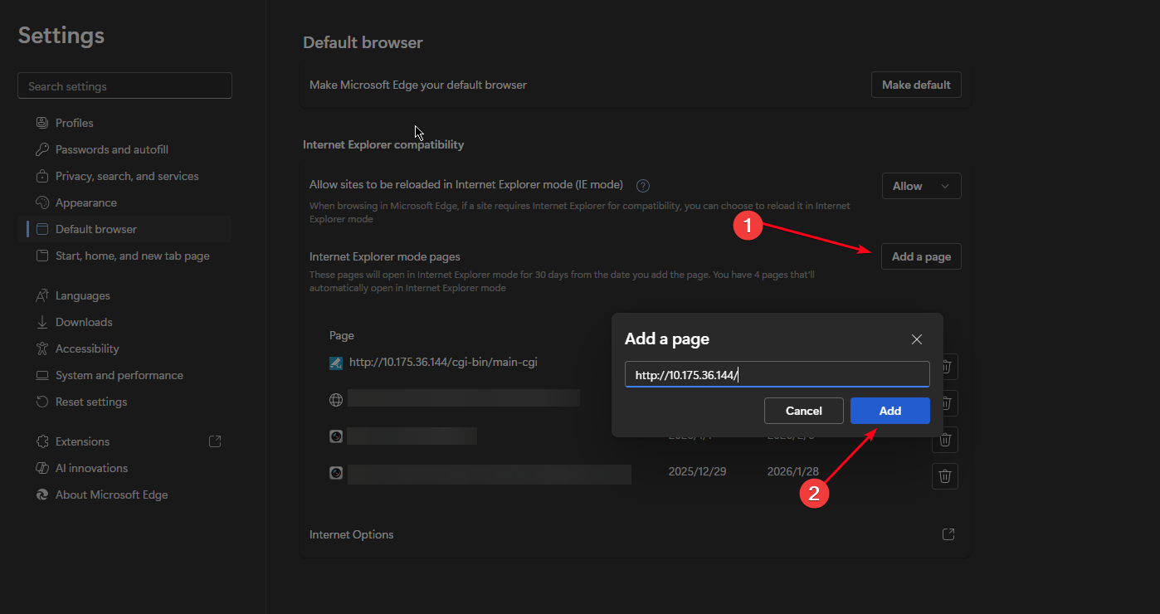Click the IE mode help question icon
The image size is (1160, 614).
[642, 186]
